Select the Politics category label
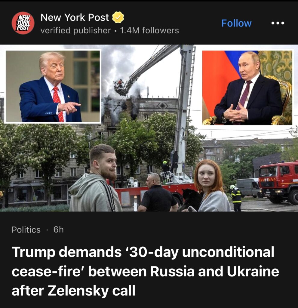The width and height of the screenshot is (298, 308). 26,229
